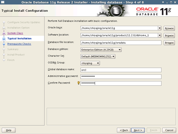Screen dimensions: 178x134
Task: Jump to the Prerequisite Checks step
Action: tap(19, 44)
